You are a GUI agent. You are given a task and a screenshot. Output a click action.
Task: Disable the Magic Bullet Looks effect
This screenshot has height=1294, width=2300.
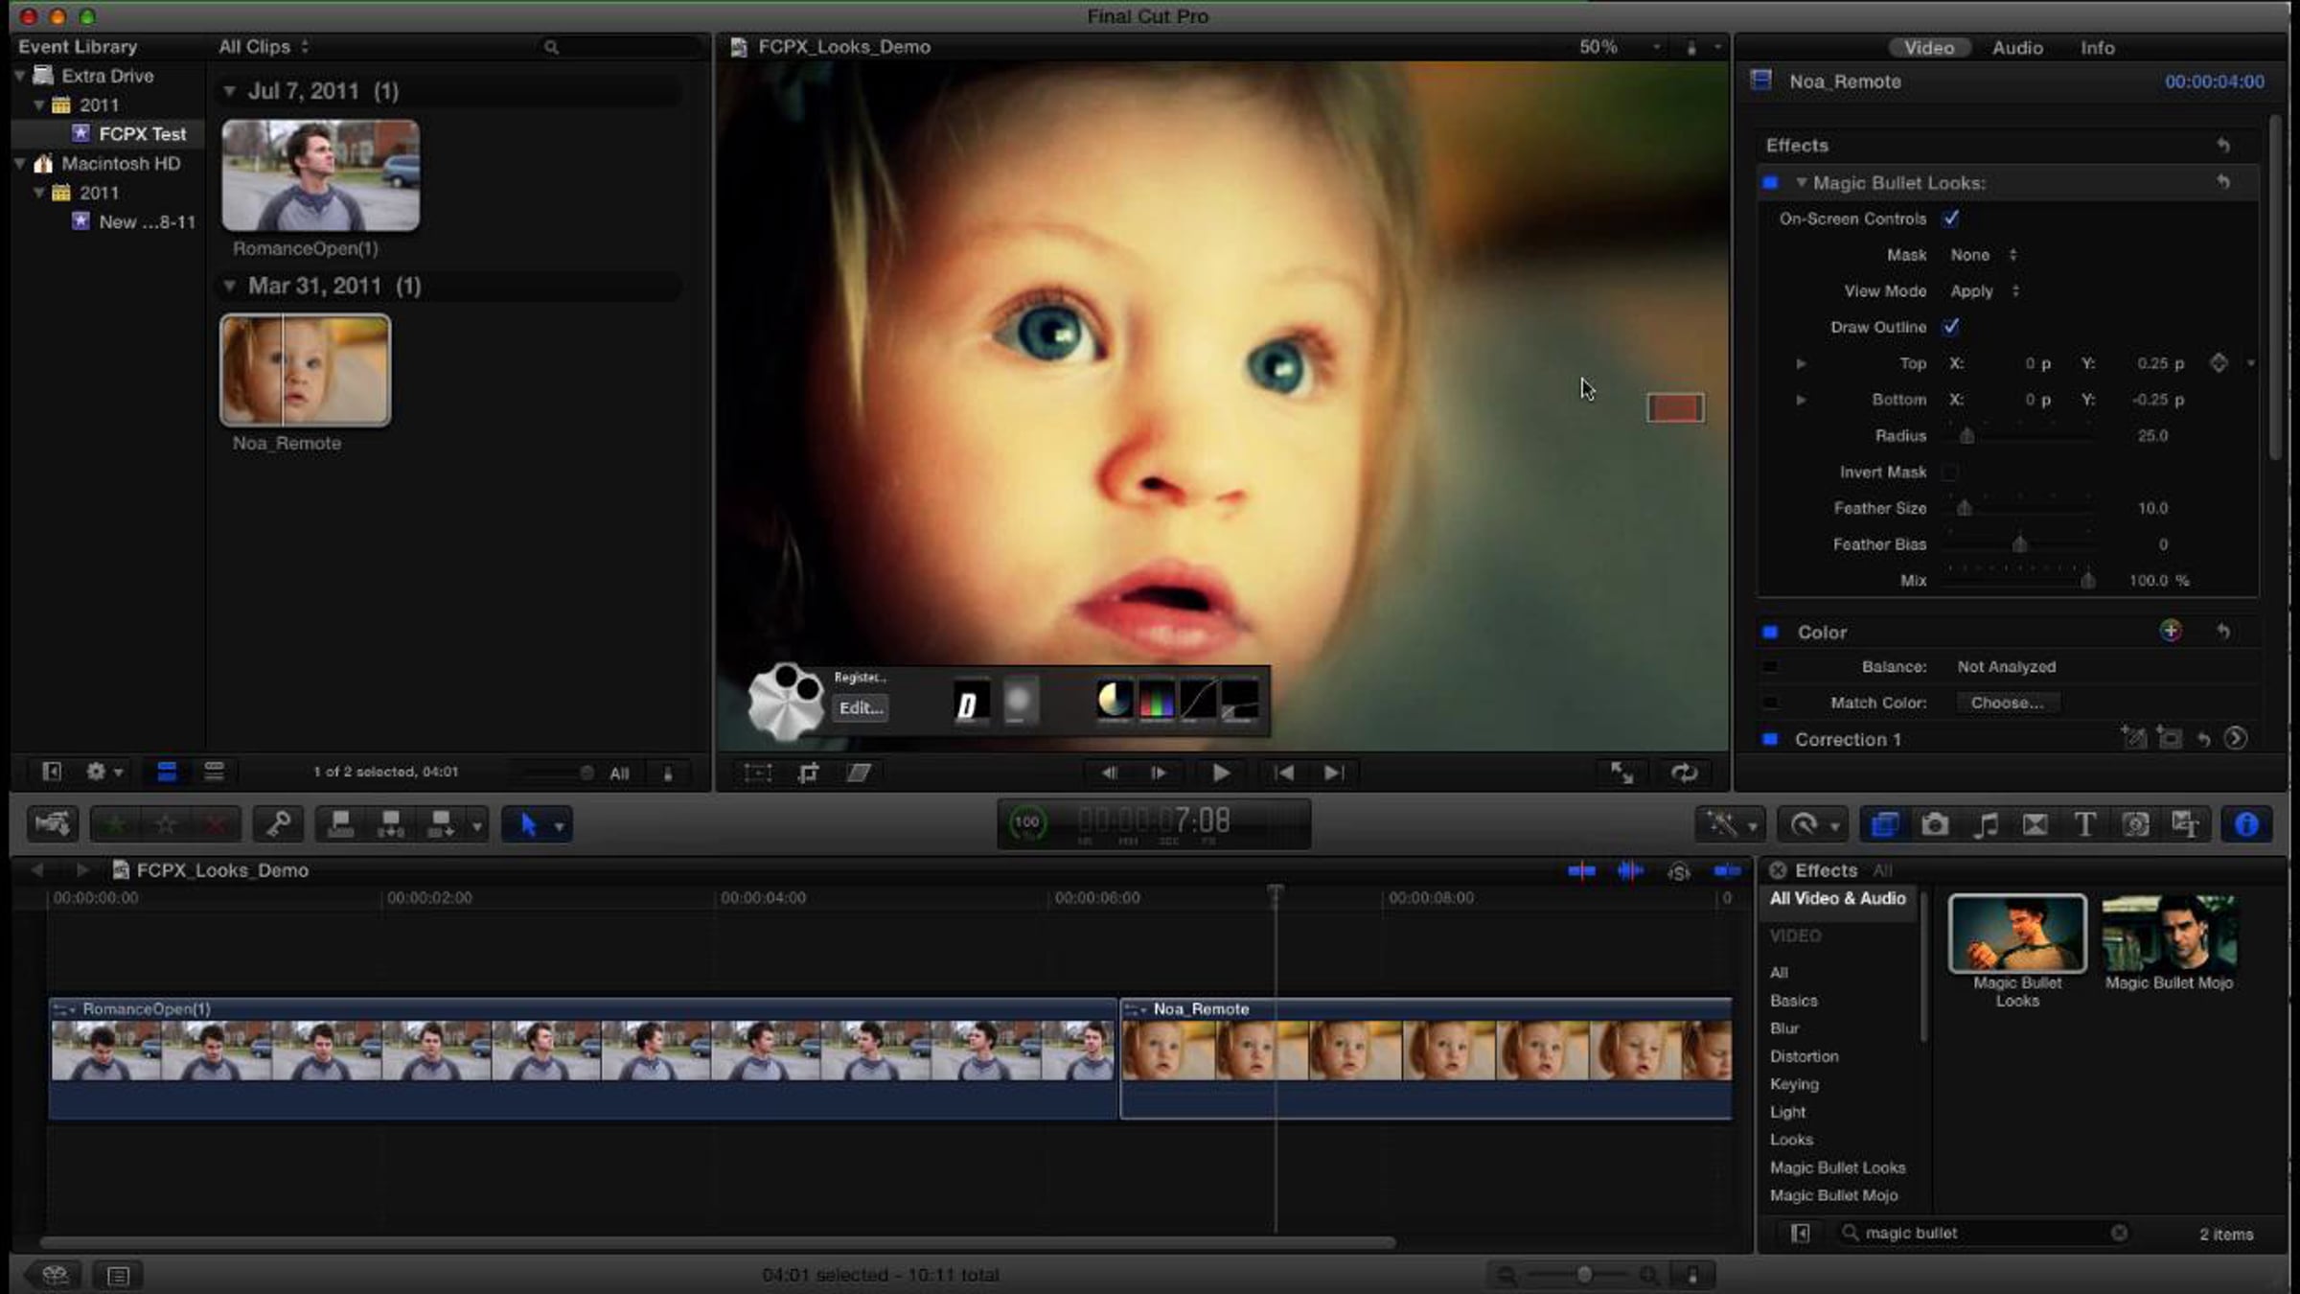pyautogui.click(x=1770, y=182)
